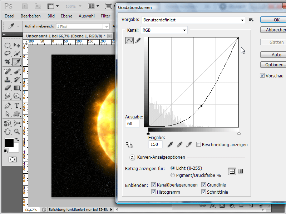The width and height of the screenshot is (286, 214).
Task: Open the Ebene menu
Action: (66, 16)
